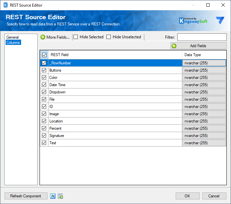This screenshot has width=231, height=204.
Task: Uncheck the Buttons field checkbox
Action: coord(44,70)
